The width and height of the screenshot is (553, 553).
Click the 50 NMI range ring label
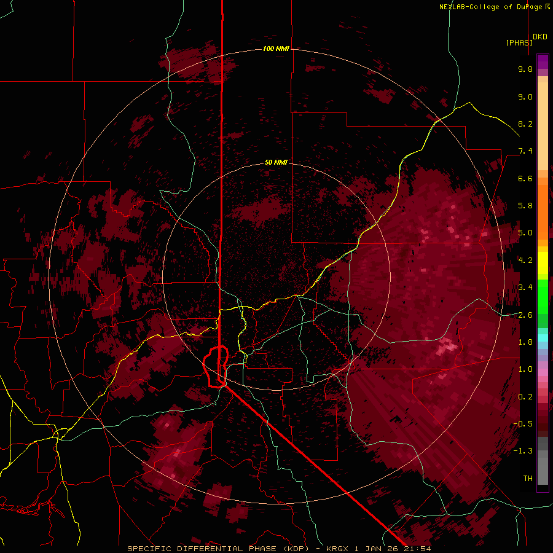tap(276, 162)
